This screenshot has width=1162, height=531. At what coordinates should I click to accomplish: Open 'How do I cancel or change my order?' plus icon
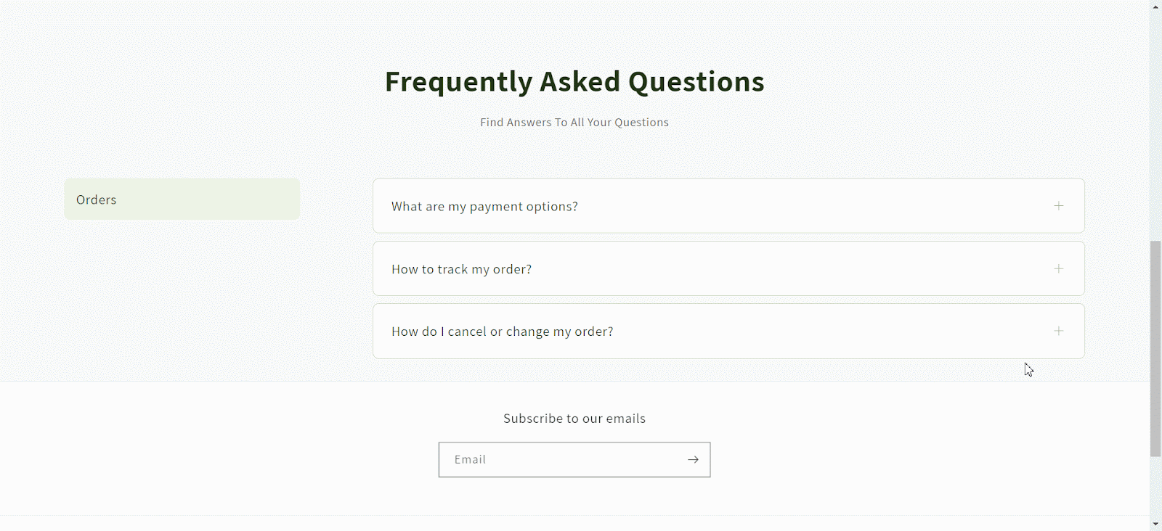pyautogui.click(x=1059, y=331)
